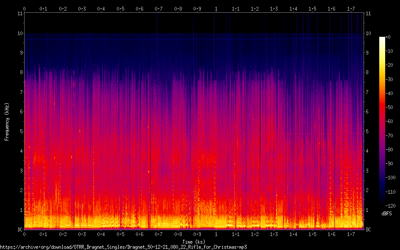400x250 pixels.
Task: Click the '5' frequency tick on the right axis
Action: pyautogui.click(x=367, y=132)
